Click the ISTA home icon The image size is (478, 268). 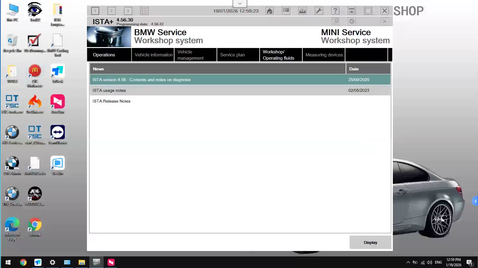(269, 11)
